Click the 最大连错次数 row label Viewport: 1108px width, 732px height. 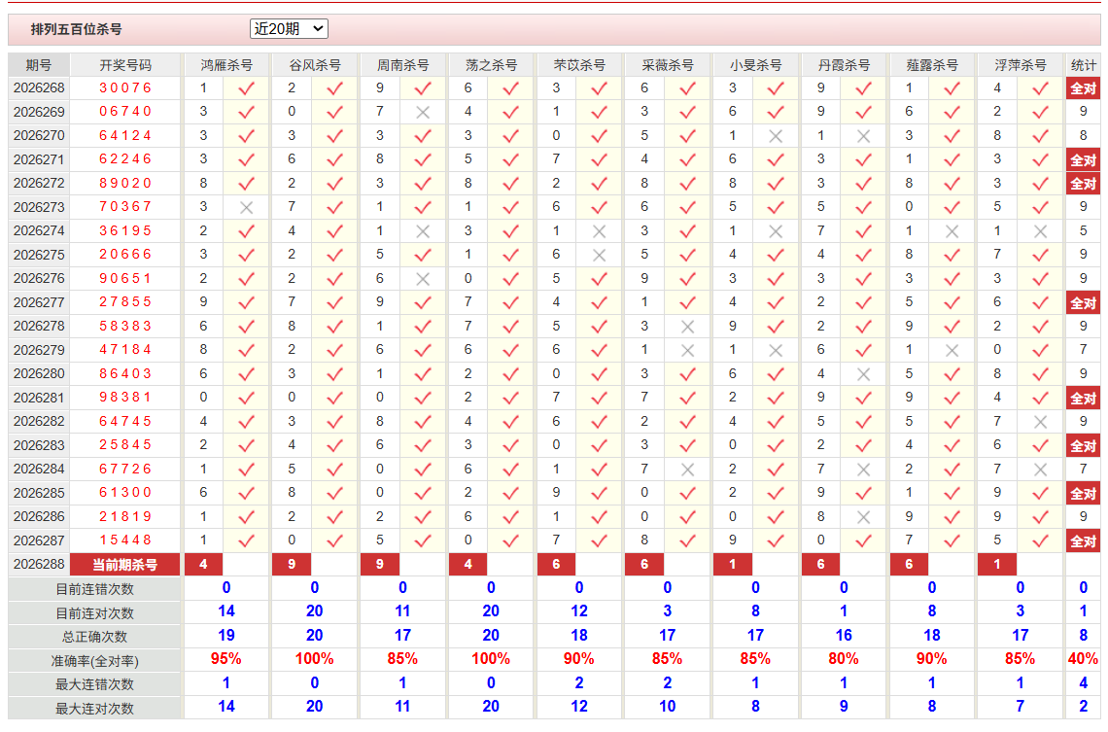click(x=94, y=684)
